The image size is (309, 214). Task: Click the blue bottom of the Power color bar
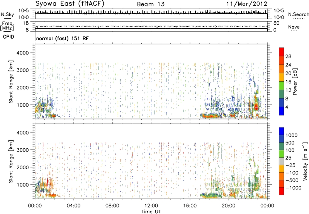coord(282,111)
